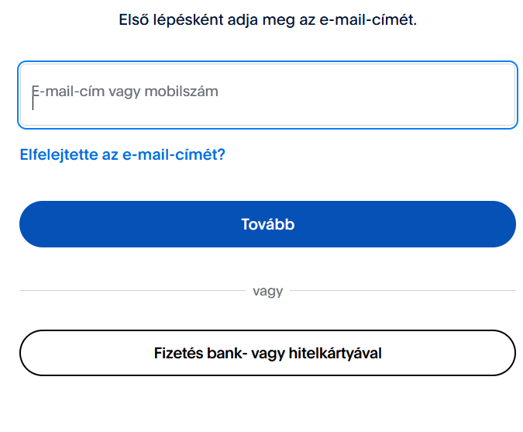This screenshot has width=523, height=432.
Task: Submit e-mail using the Tovább button
Action: coord(267,224)
